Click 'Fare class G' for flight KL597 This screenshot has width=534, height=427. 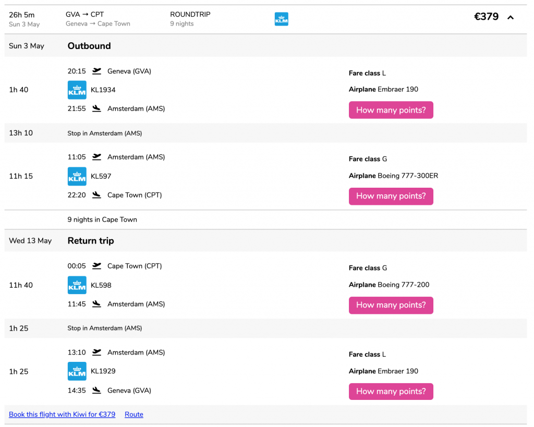tap(368, 159)
